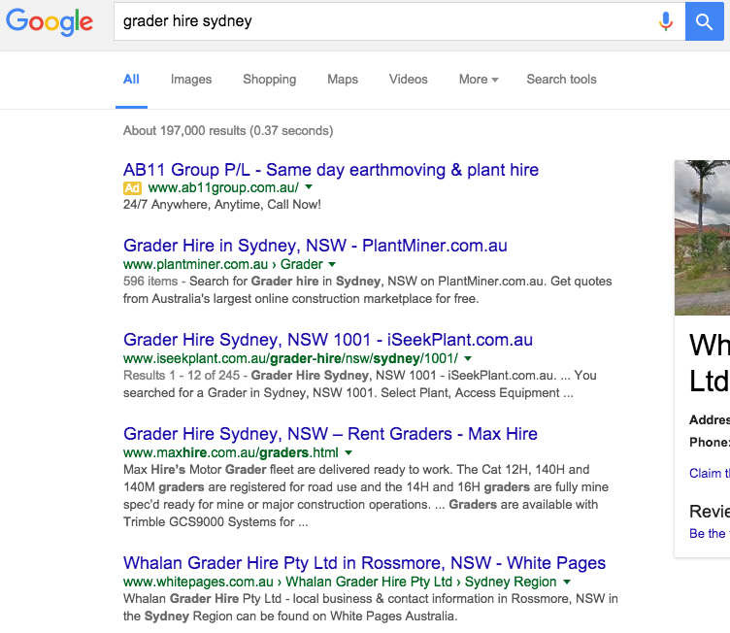Open Whalan Grader Hire White Pages result
The width and height of the screenshot is (730, 633).
point(365,563)
